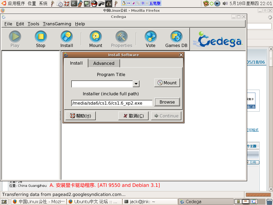273x205 pixels.
Task: Open the 应用程序 applications menu
Action: click(16, 3)
